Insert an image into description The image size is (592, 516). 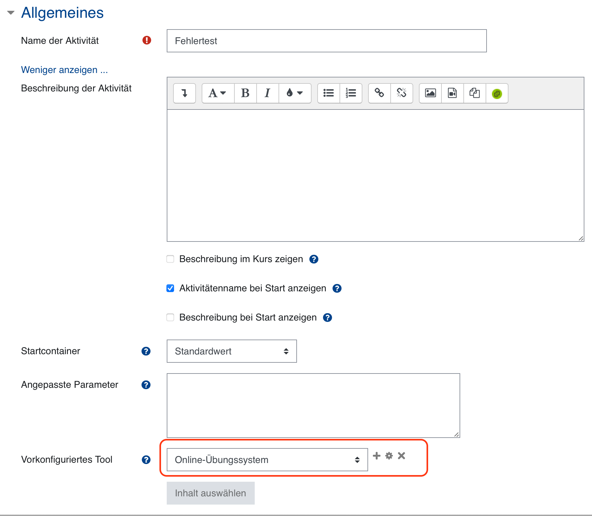[430, 93]
